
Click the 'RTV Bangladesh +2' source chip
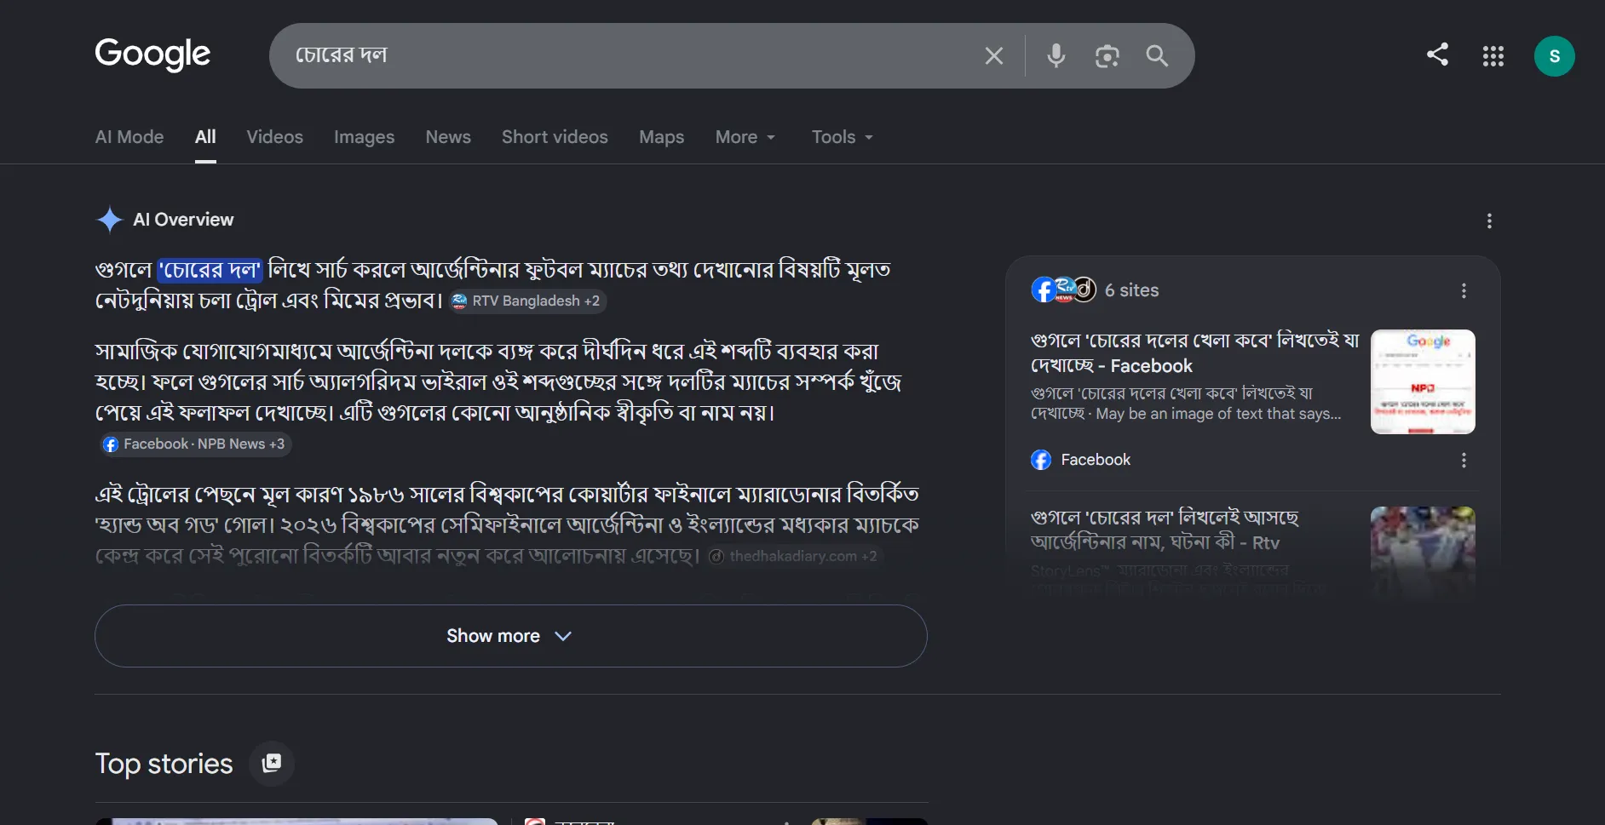526,301
